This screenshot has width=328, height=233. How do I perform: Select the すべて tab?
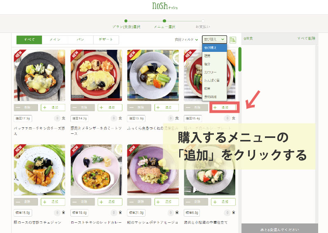[29, 40]
